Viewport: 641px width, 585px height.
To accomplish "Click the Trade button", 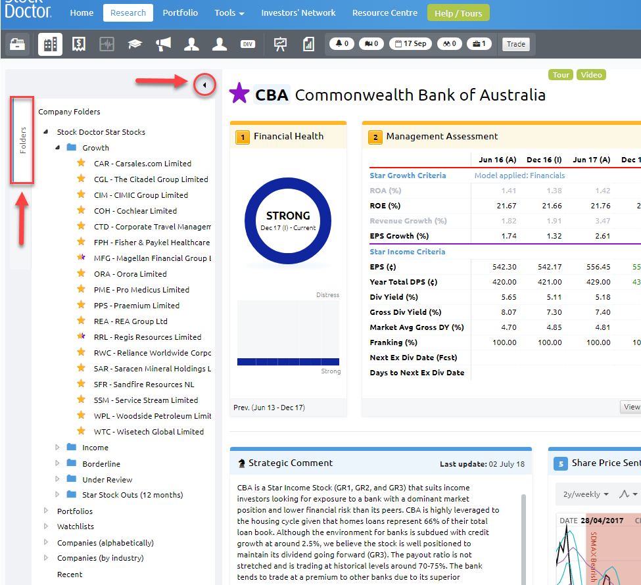I will tap(516, 44).
